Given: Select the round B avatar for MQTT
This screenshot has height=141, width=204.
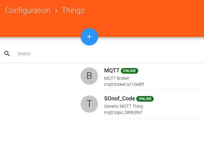Looking at the screenshot, I should [89, 76].
